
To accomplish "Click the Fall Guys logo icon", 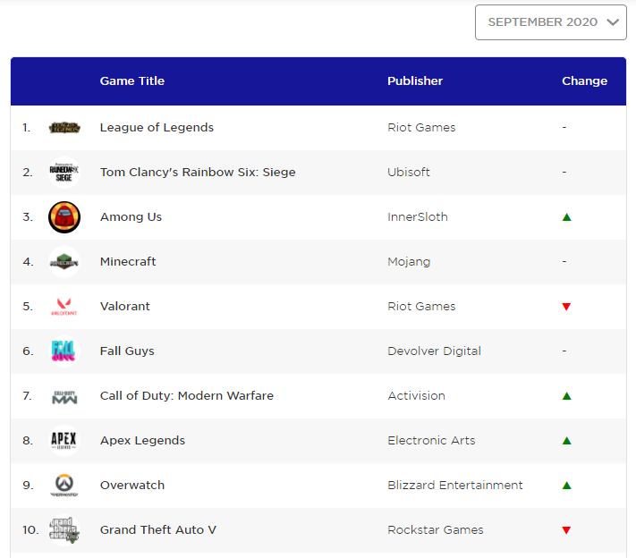I will (x=64, y=351).
